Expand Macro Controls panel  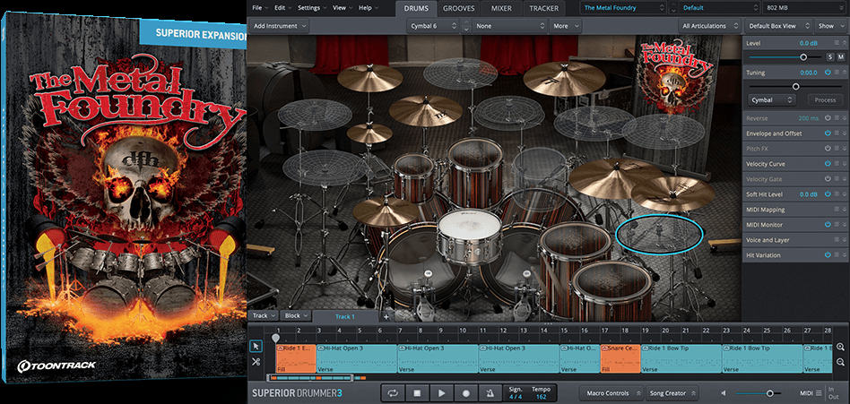click(x=611, y=393)
